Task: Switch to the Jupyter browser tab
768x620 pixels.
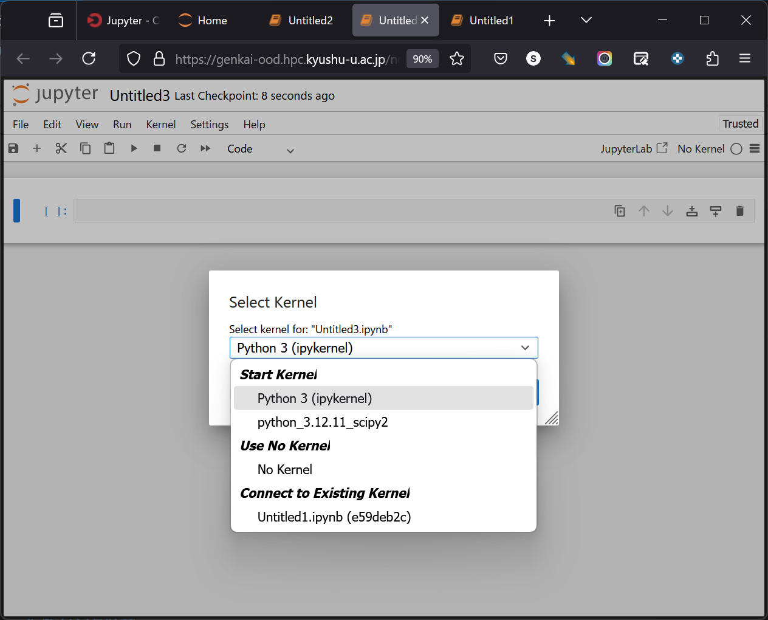Action: 123,20
